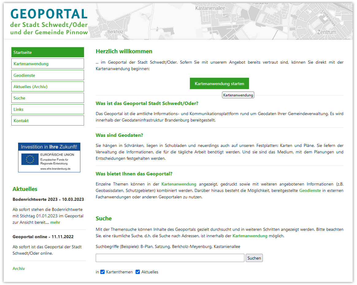This screenshot has width=357, height=285.
Task: Select Links in the sidebar navigation
Action: click(48, 109)
